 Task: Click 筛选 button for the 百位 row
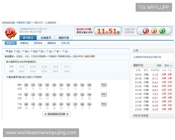coord(104,85)
